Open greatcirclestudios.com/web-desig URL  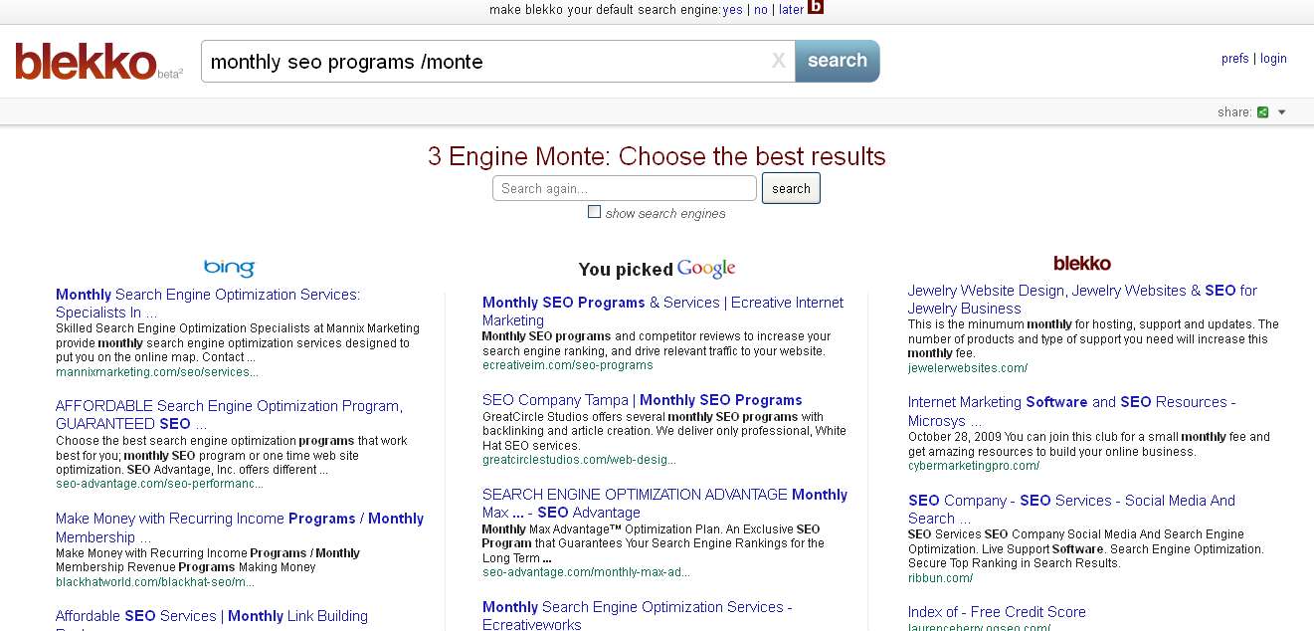coord(579,460)
